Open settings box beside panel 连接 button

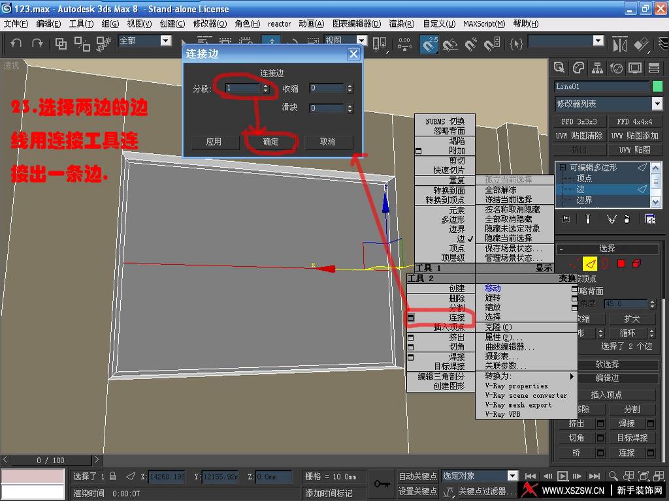(x=651, y=453)
